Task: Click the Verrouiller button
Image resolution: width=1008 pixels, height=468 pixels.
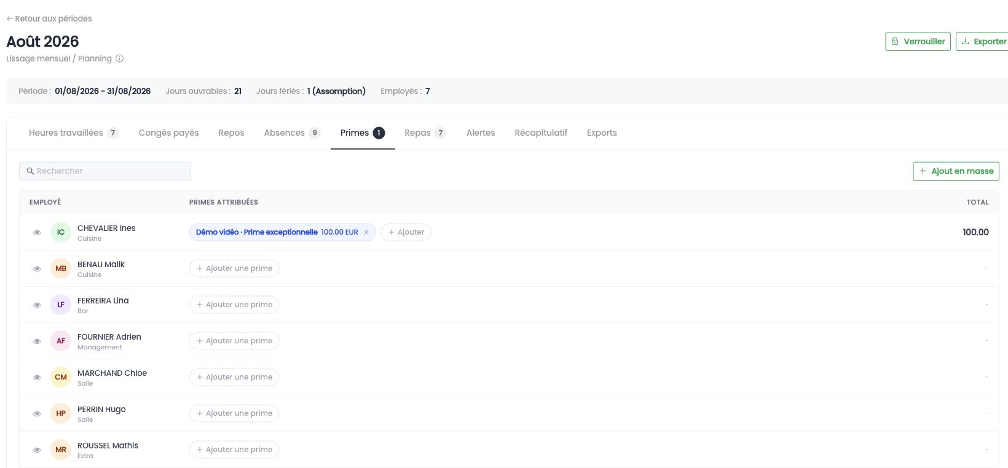Action: (918, 42)
